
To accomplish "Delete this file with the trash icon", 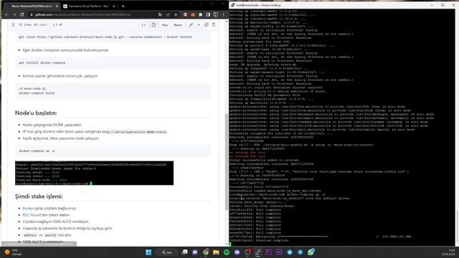I will pos(214,25).
